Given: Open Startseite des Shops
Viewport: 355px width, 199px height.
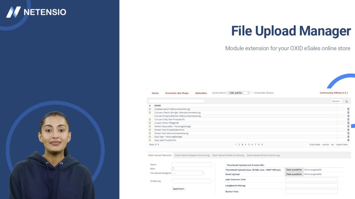Looking at the screenshot, I should point(177,93).
